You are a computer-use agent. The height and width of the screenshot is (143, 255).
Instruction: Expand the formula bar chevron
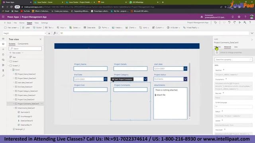click(x=252, y=33)
